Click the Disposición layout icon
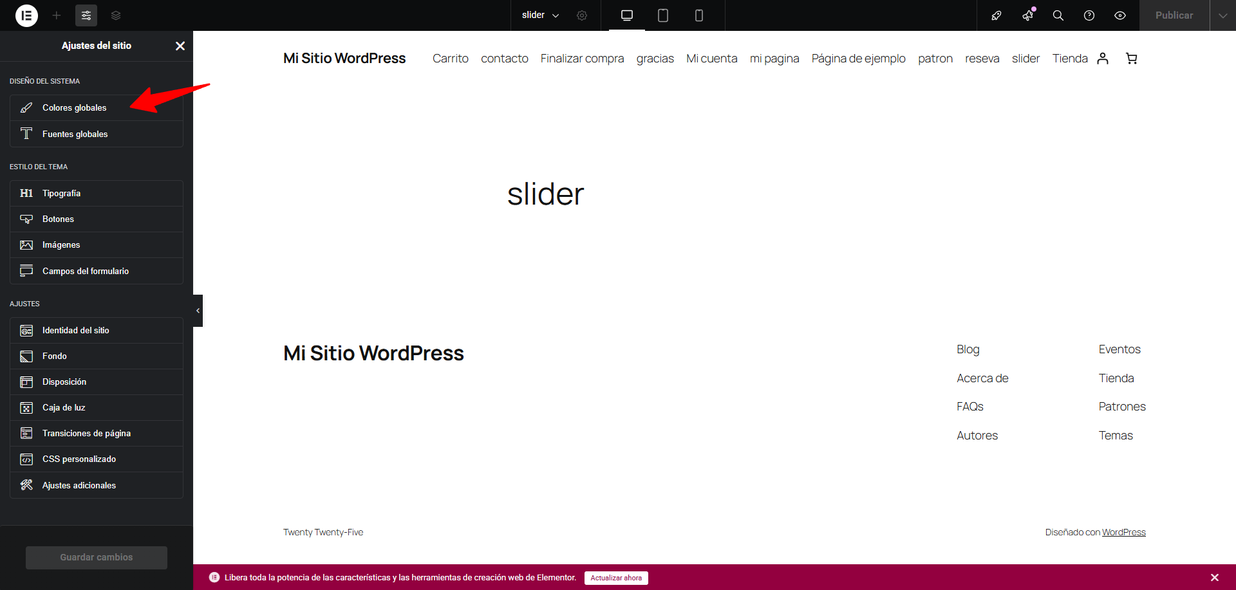 pos(26,382)
